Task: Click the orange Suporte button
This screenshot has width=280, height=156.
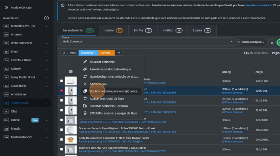Action: pos(106,53)
